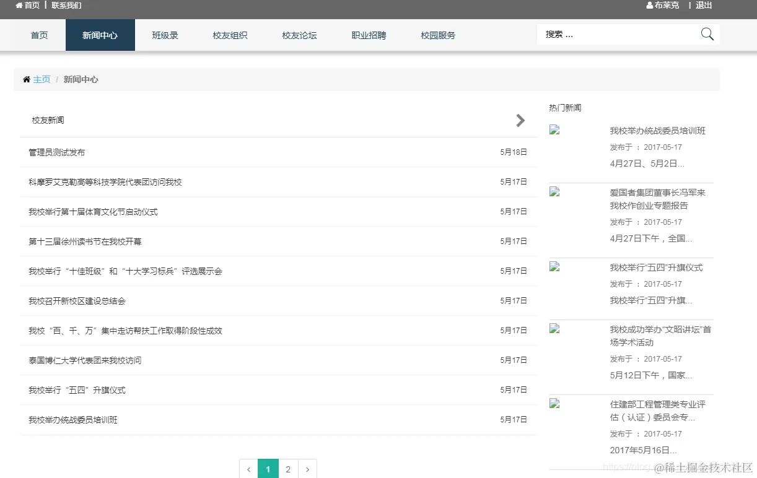Select the 新闻中心 navigation tab
The width and height of the screenshot is (757, 478).
pos(100,35)
